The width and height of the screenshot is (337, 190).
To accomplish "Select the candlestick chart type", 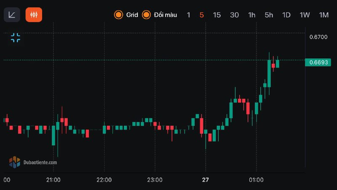I will (x=34, y=15).
